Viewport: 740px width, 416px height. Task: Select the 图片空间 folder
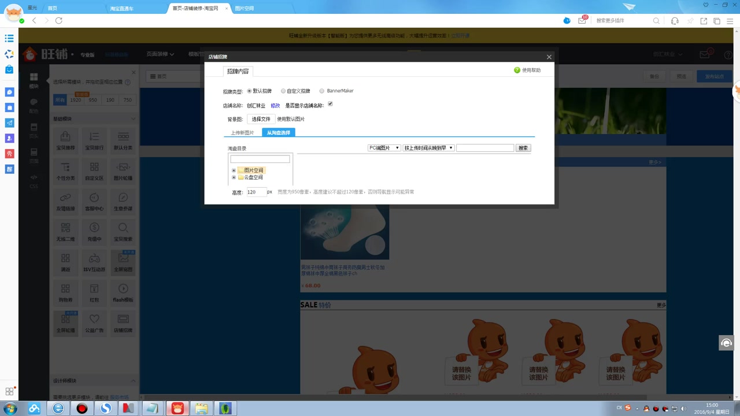(x=253, y=170)
